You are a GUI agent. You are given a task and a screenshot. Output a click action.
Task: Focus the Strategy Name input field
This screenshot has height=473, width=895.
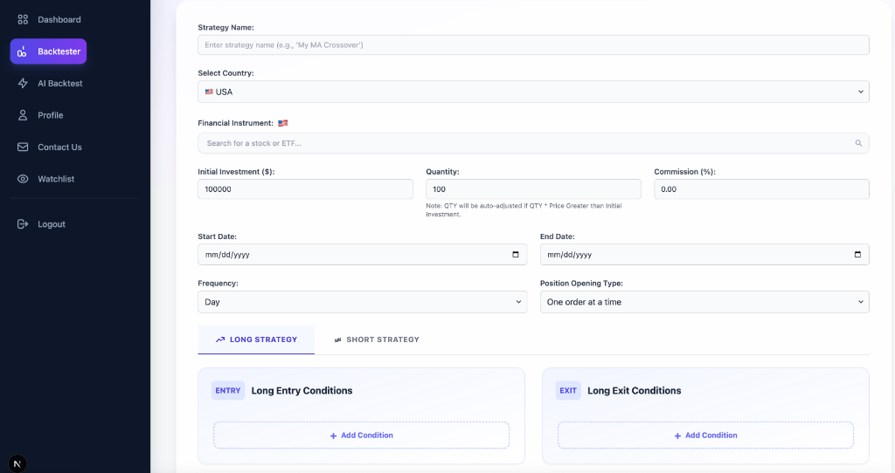[x=533, y=45]
